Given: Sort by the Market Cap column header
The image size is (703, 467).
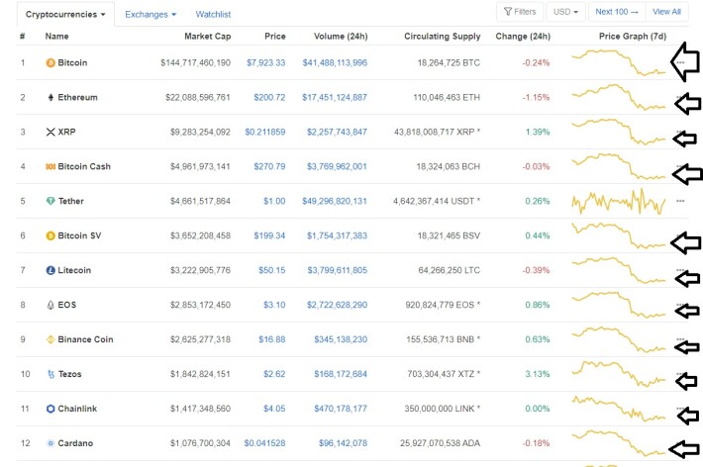Looking at the screenshot, I should click(x=208, y=37).
